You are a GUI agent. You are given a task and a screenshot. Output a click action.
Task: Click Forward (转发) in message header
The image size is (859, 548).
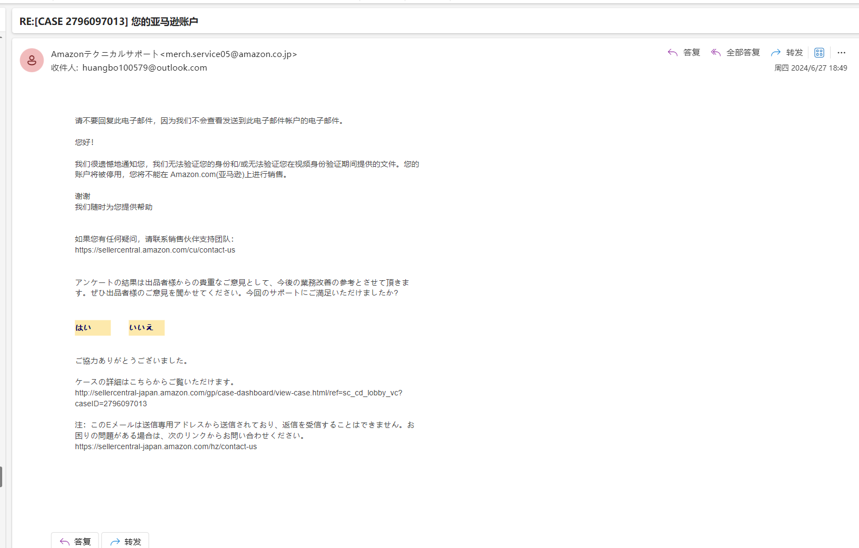tap(787, 53)
